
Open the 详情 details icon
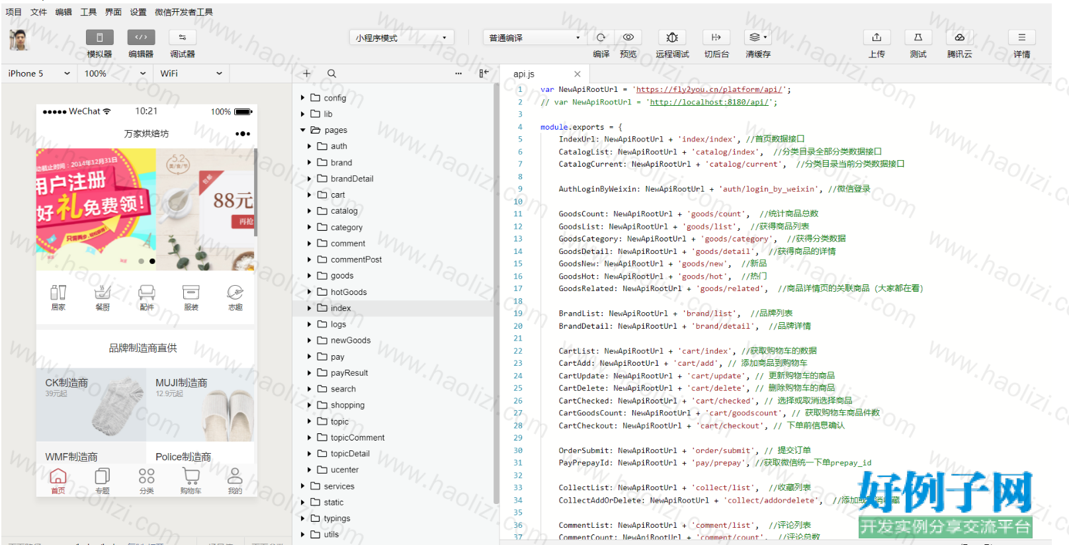[x=1022, y=38]
